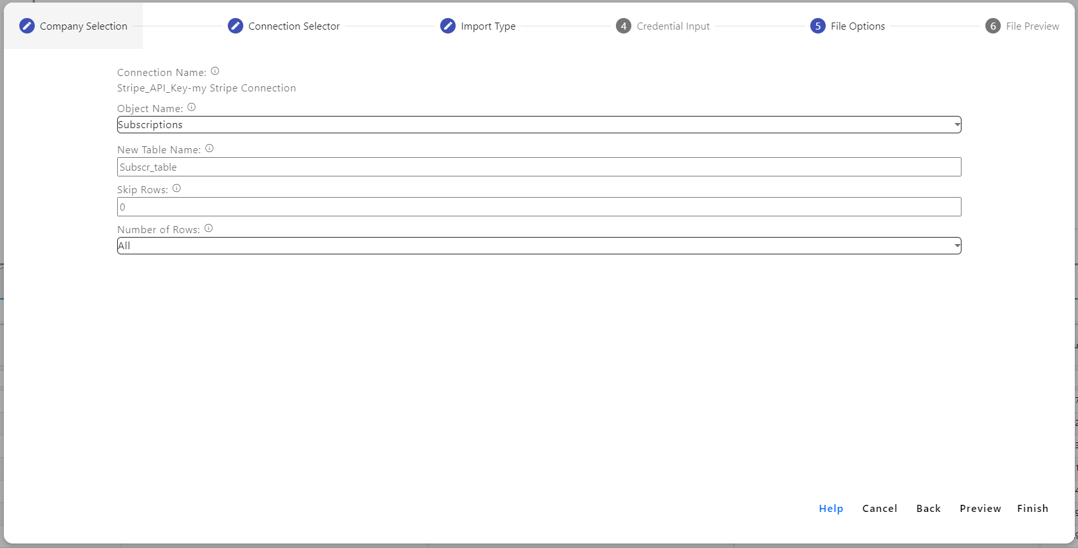Open the Object Name Subscriptions dropdown
Screen dimensions: 1078x548
(539, 125)
